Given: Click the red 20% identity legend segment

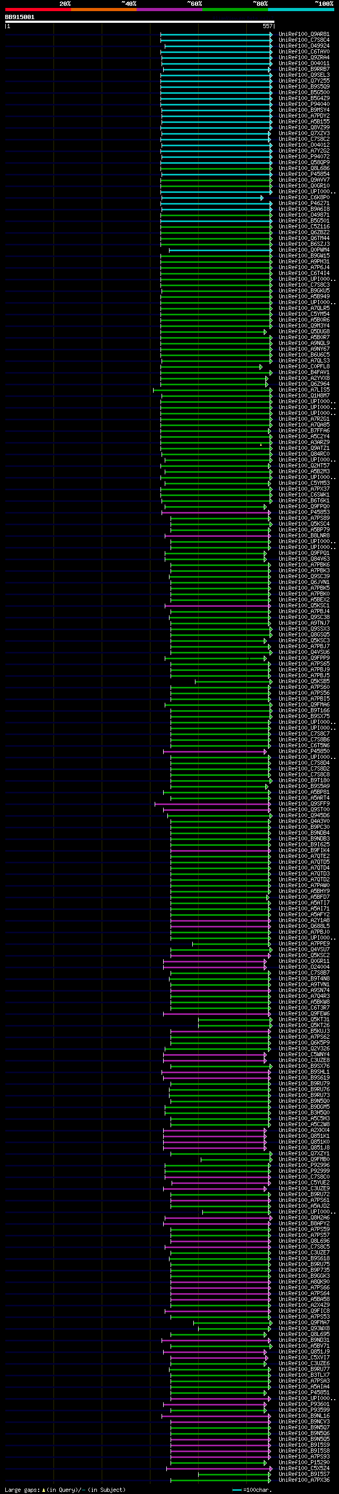Looking at the screenshot, I should point(38,10).
